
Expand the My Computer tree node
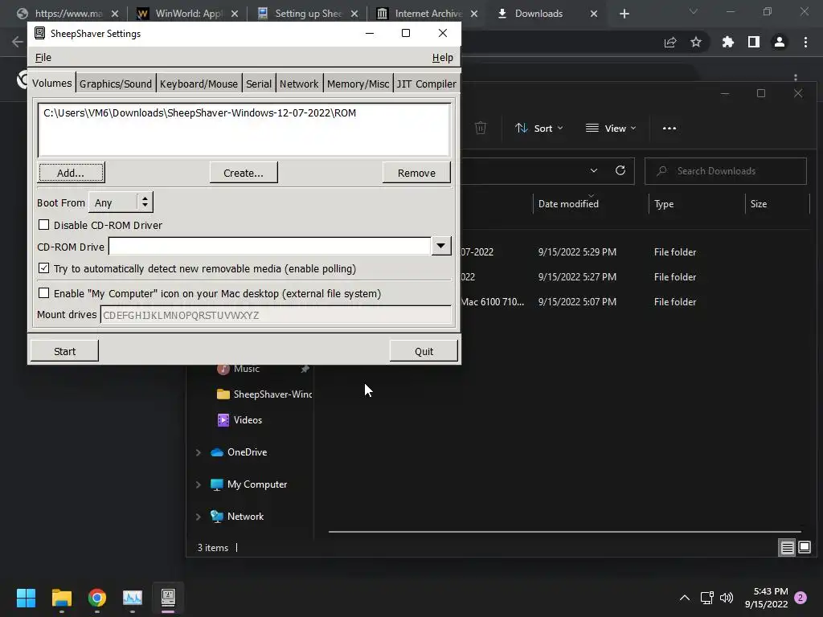pos(199,484)
